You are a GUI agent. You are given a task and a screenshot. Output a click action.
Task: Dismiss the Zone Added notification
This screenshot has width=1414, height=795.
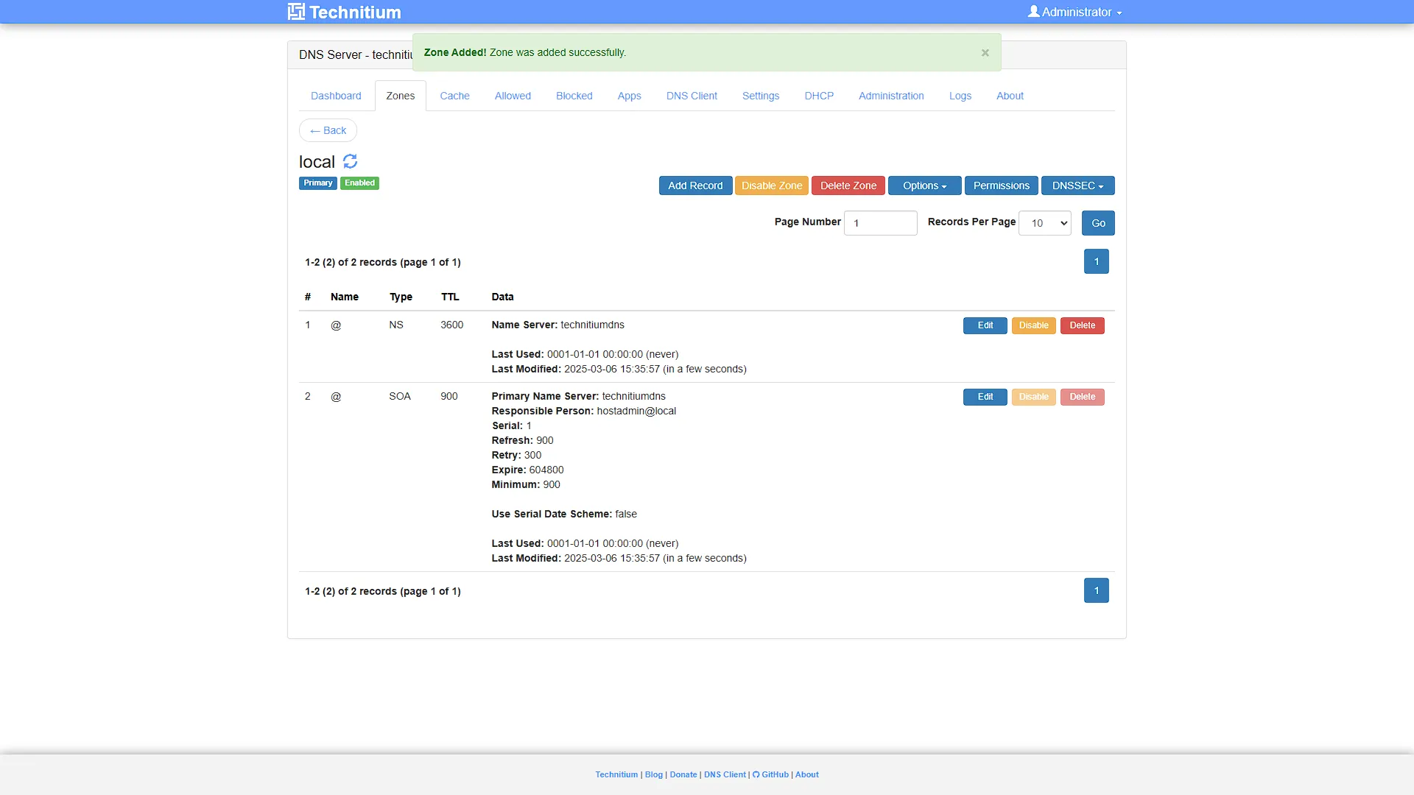[x=985, y=53]
